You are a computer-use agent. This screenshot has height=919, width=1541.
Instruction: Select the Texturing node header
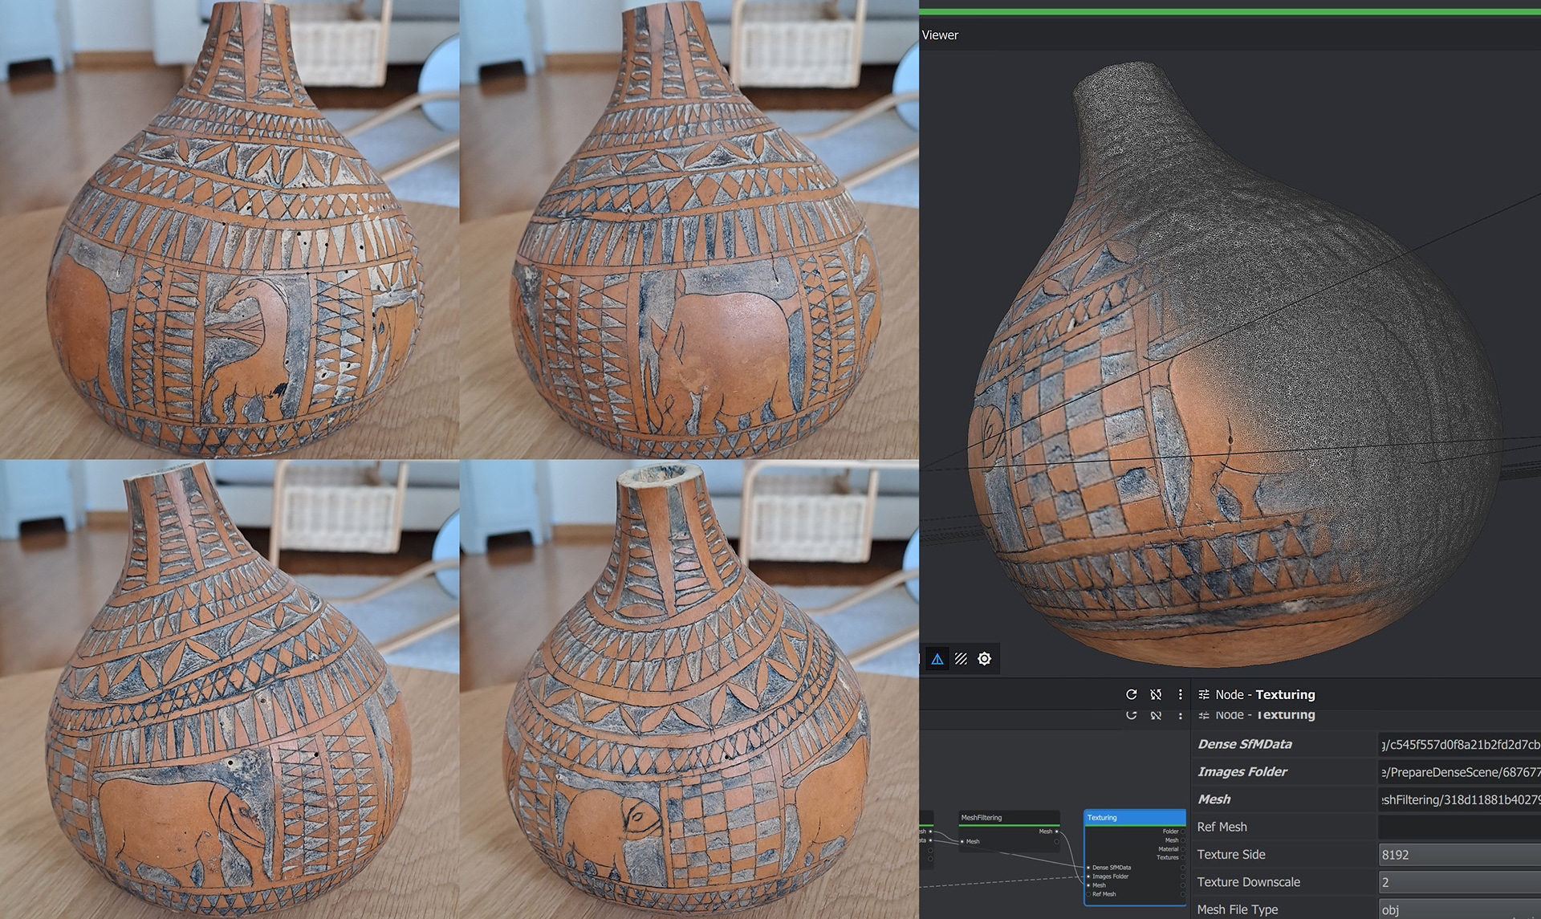tap(1135, 817)
